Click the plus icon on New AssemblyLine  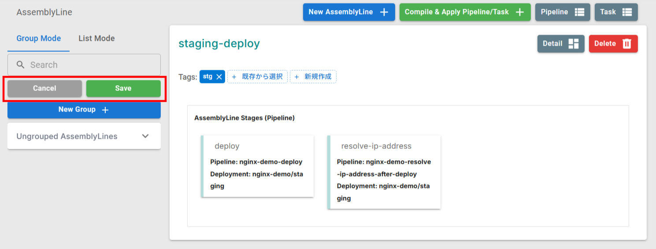(384, 12)
